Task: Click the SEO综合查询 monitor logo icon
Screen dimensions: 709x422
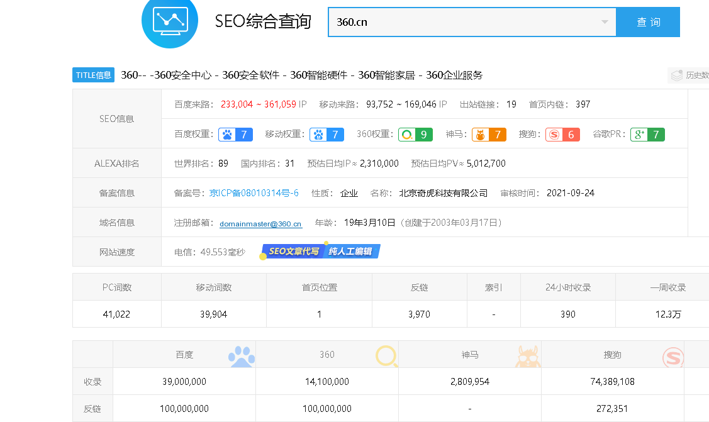Action: point(170,21)
